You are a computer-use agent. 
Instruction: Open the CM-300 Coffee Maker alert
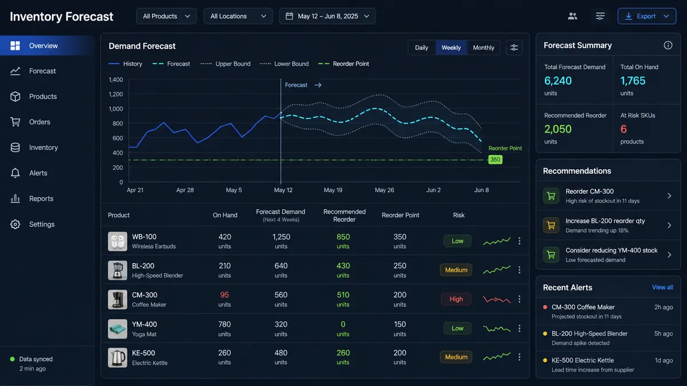click(x=607, y=312)
